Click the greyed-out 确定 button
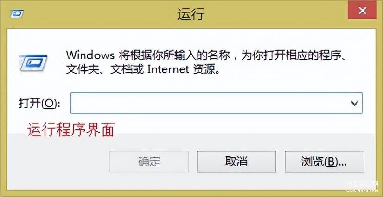Screen dimensions: 383x197 pyautogui.click(x=149, y=161)
